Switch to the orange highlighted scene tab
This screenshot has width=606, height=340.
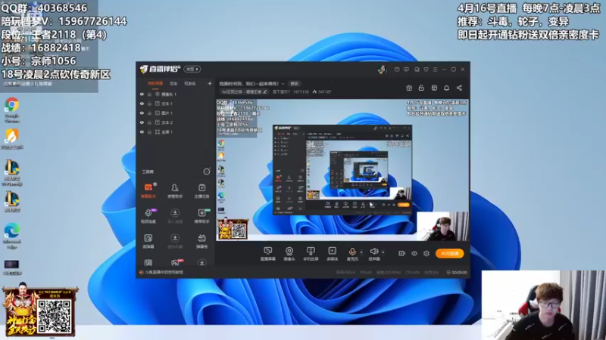click(x=155, y=83)
